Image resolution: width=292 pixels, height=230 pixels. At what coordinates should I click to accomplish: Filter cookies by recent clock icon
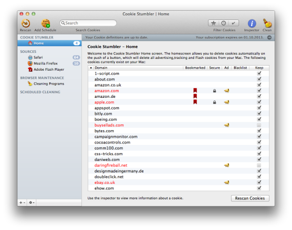pyautogui.click(x=223, y=23)
